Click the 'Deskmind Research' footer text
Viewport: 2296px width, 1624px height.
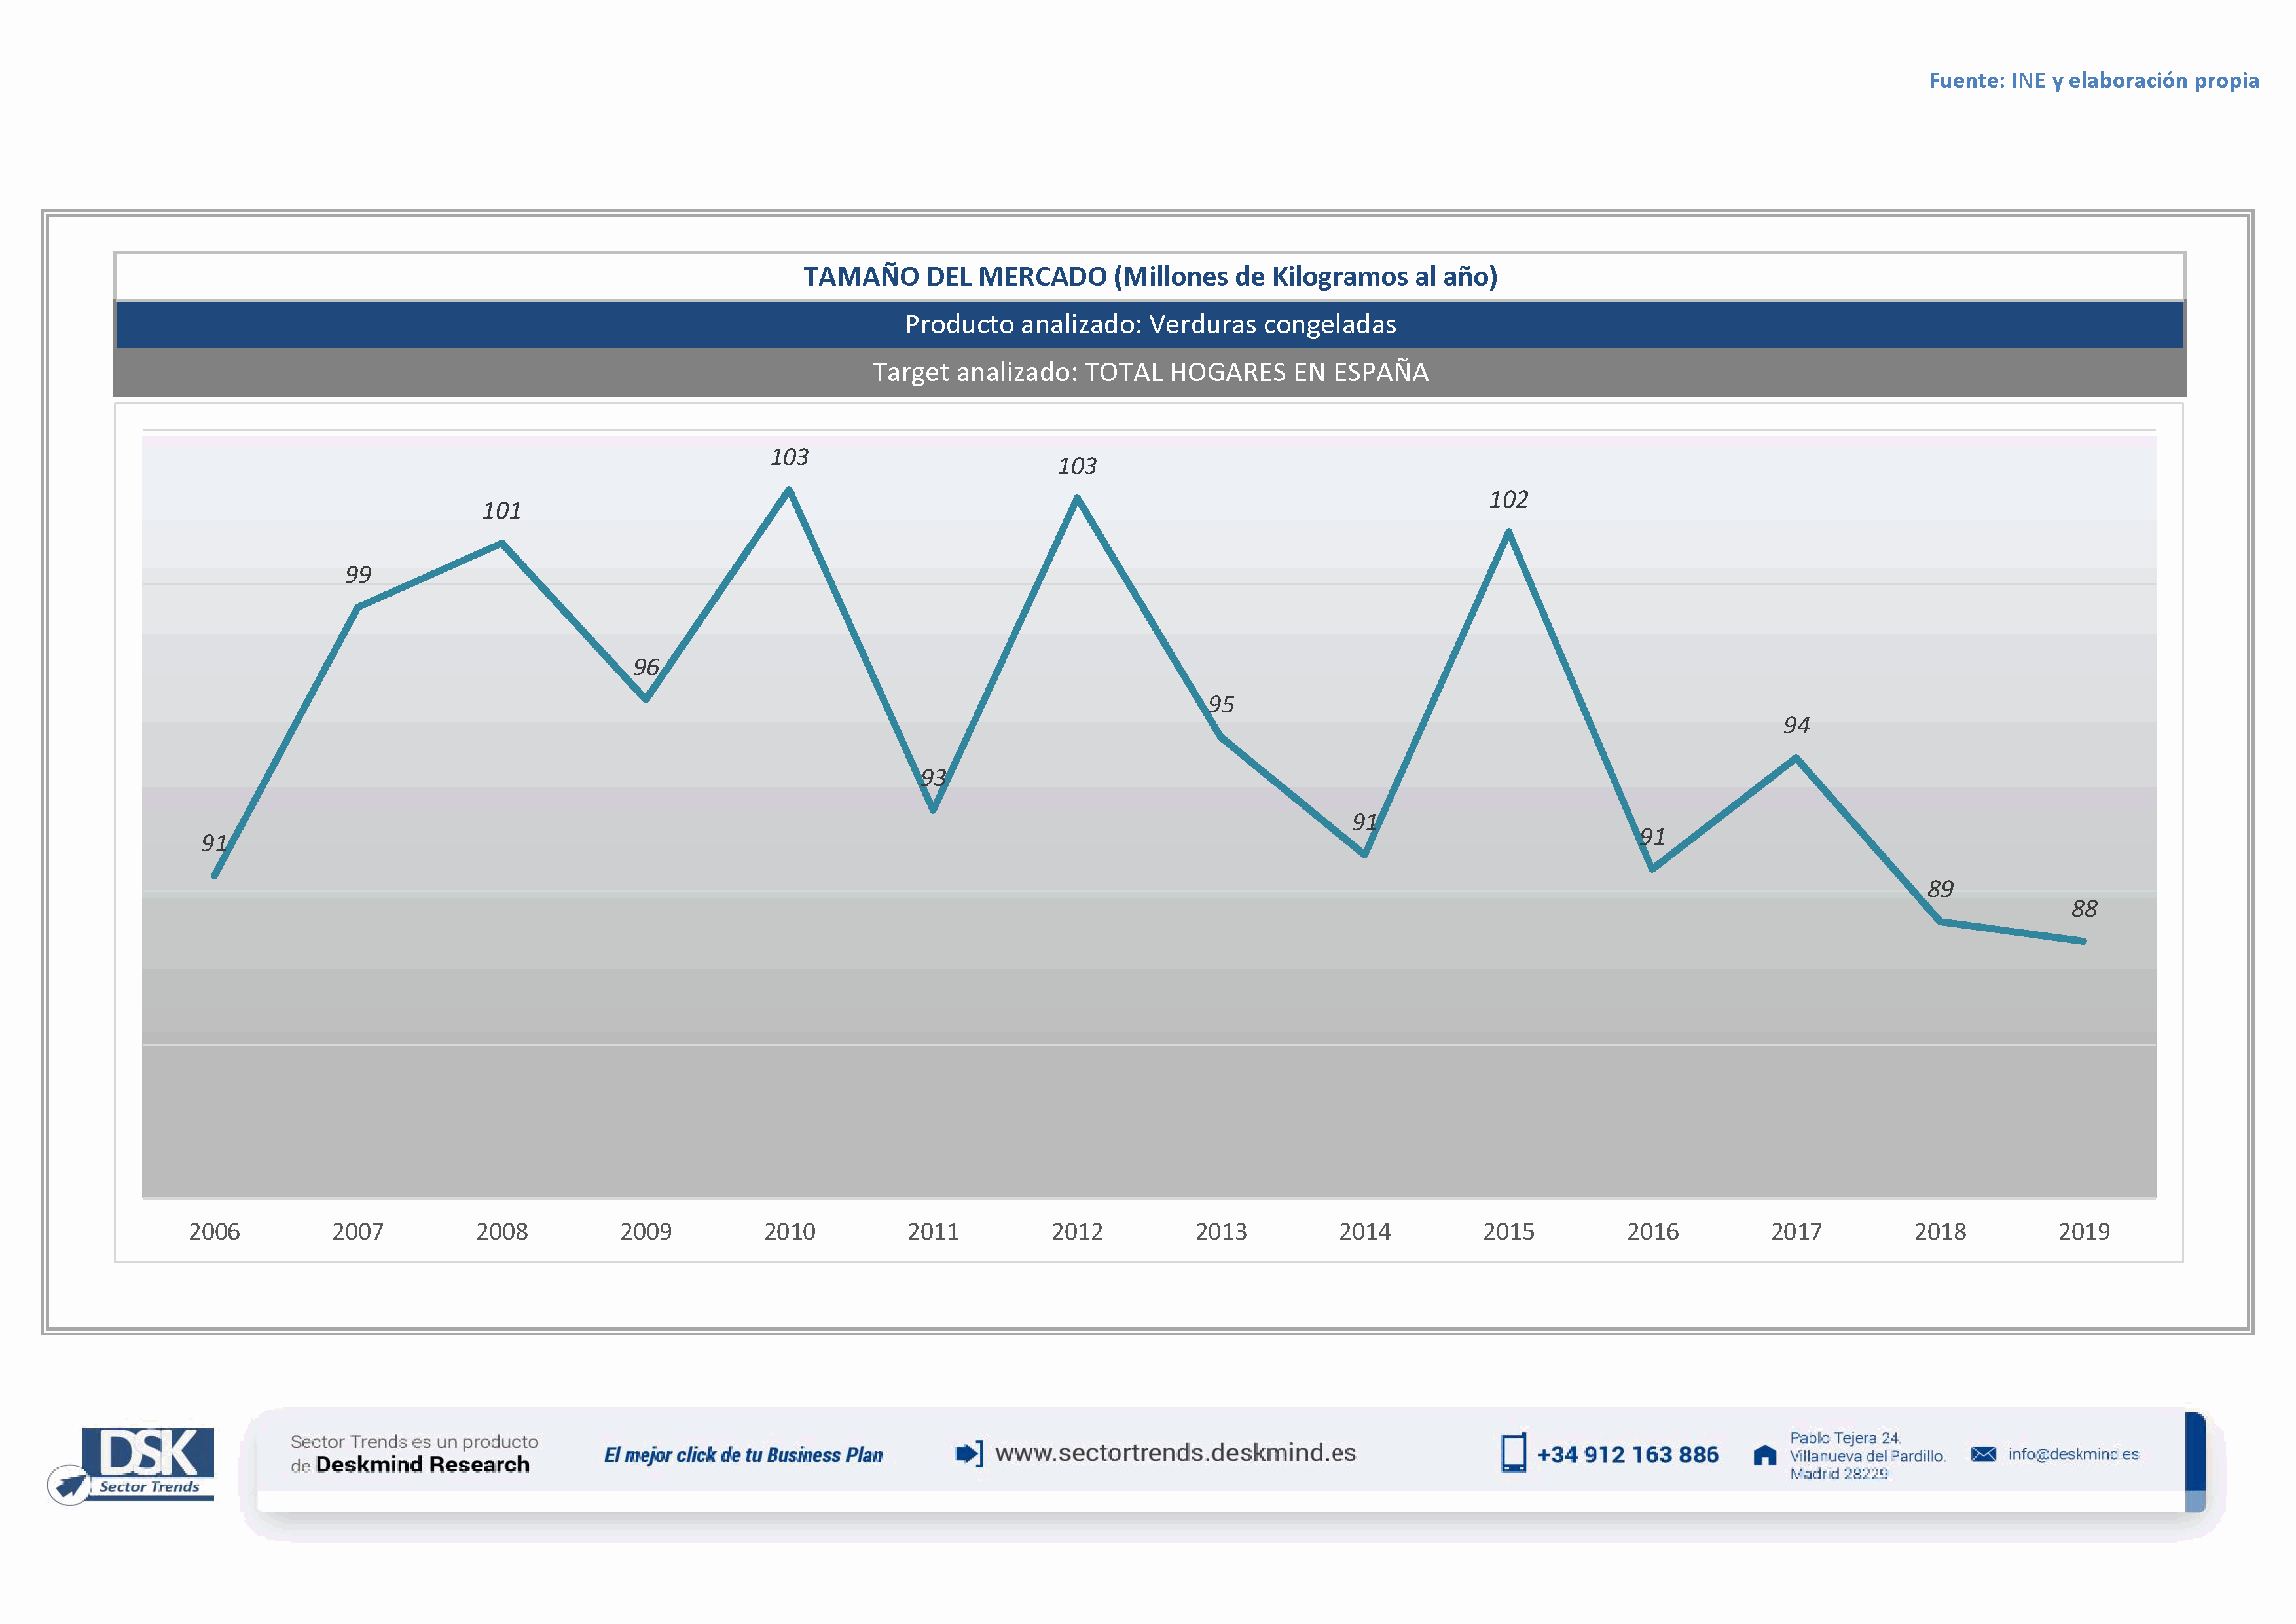(x=422, y=1465)
